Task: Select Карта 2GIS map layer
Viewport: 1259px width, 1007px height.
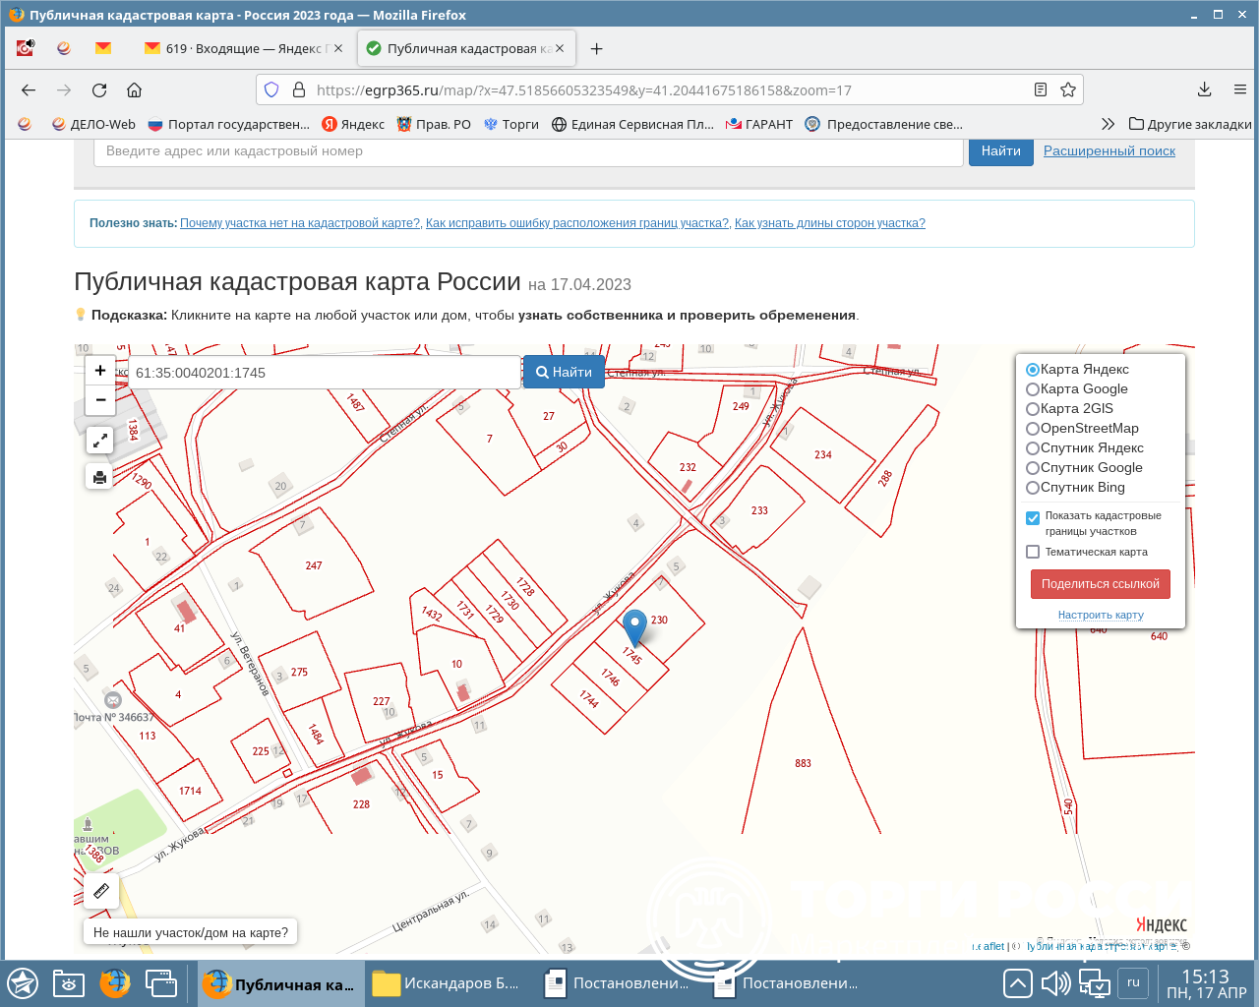Action: (x=1070, y=408)
